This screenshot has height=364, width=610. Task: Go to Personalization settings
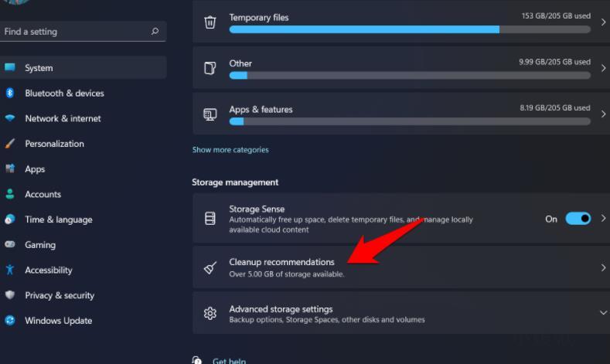pos(54,144)
